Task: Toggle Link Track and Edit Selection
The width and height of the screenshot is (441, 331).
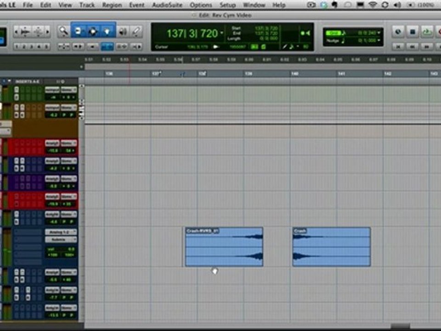Action: (x=122, y=47)
